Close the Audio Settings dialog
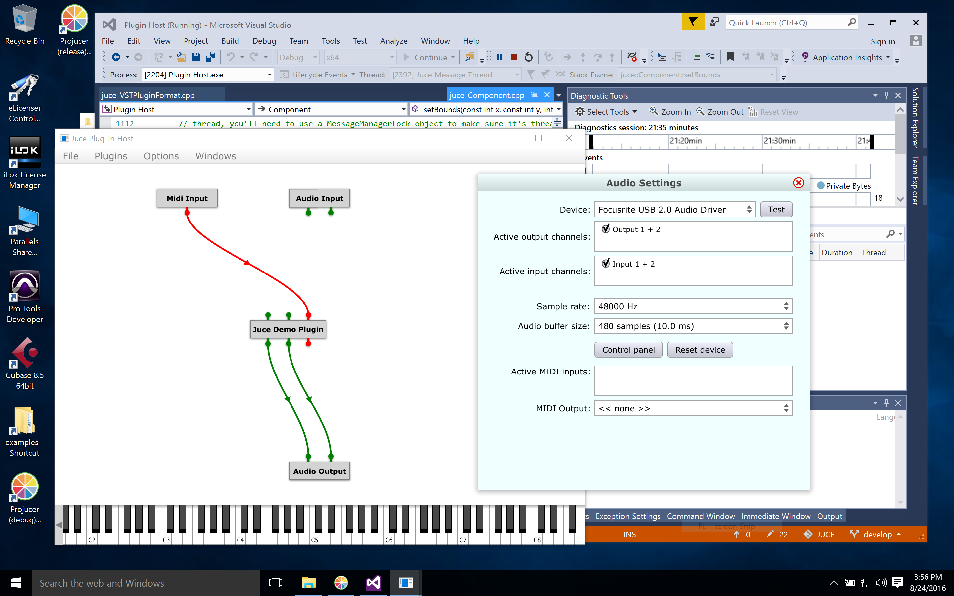The height and width of the screenshot is (596, 954). [798, 183]
